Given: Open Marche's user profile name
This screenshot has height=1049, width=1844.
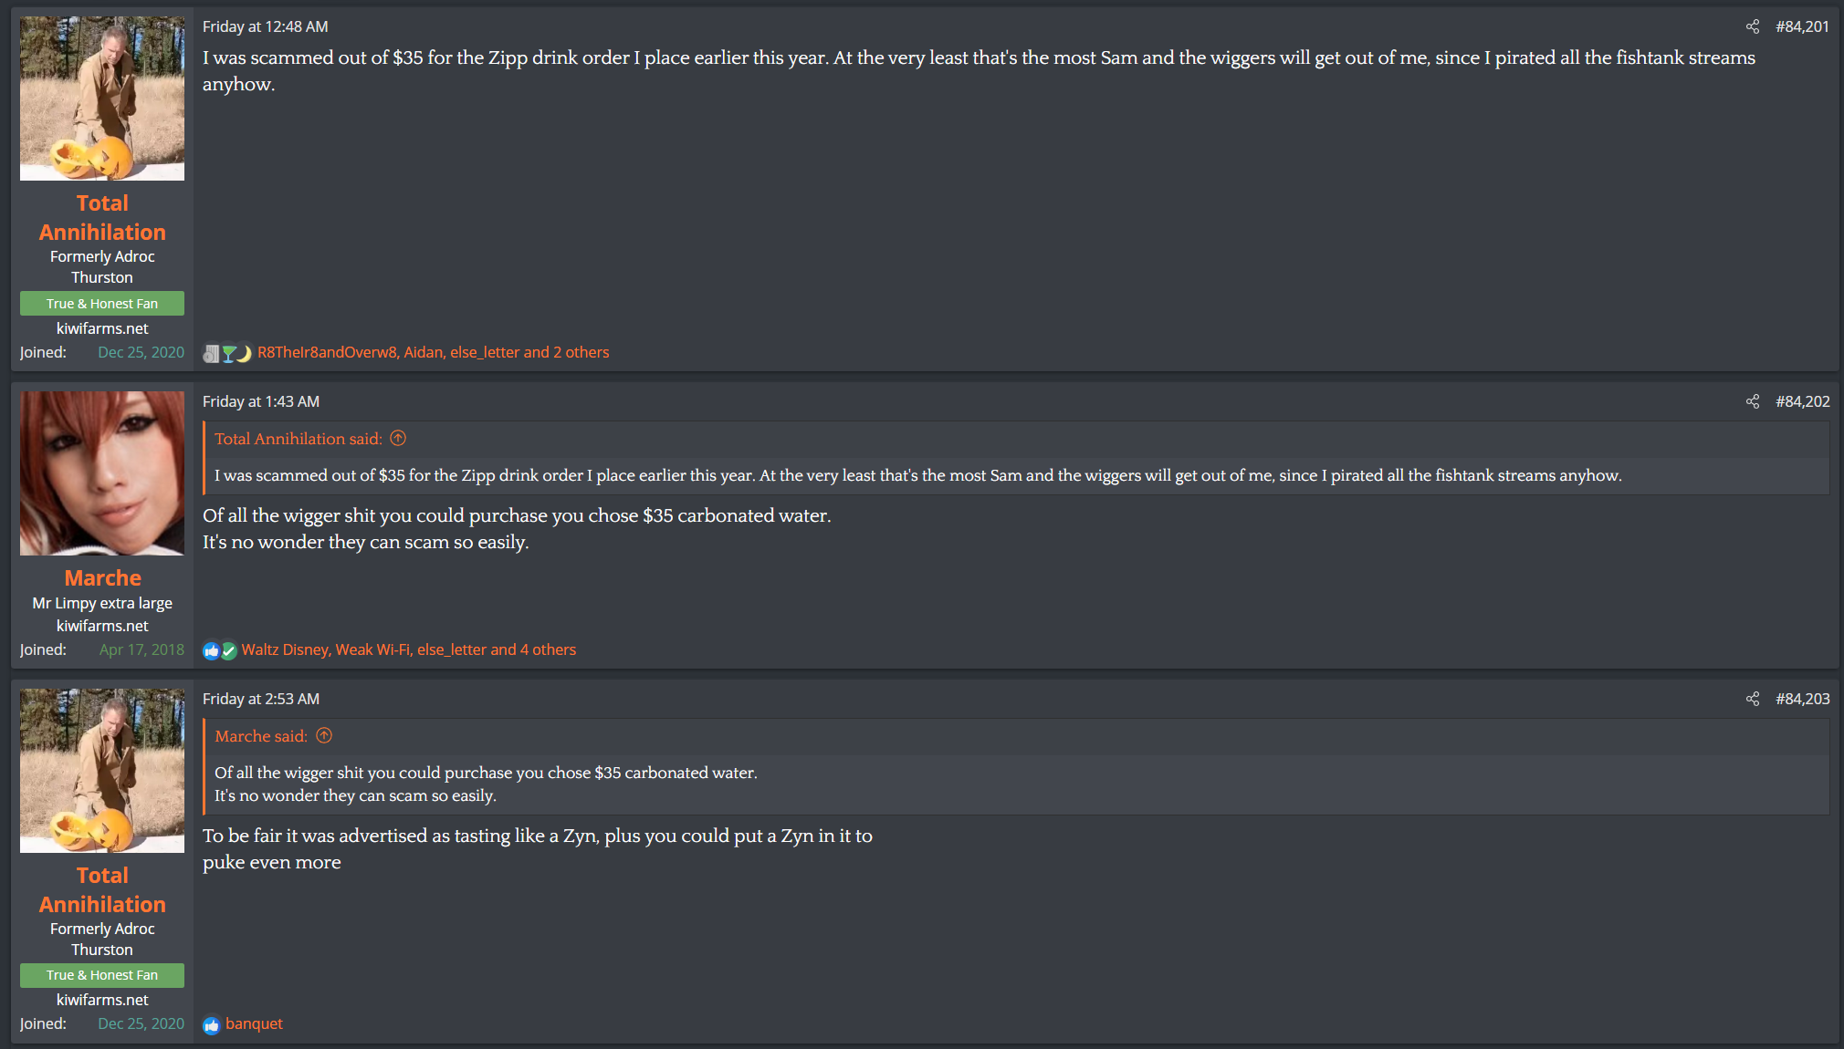Looking at the screenshot, I should tap(102, 577).
